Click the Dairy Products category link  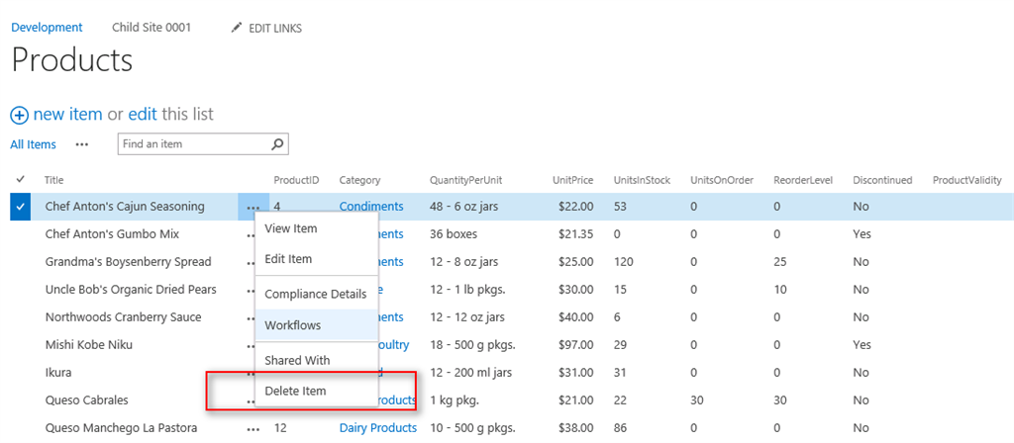(x=377, y=428)
